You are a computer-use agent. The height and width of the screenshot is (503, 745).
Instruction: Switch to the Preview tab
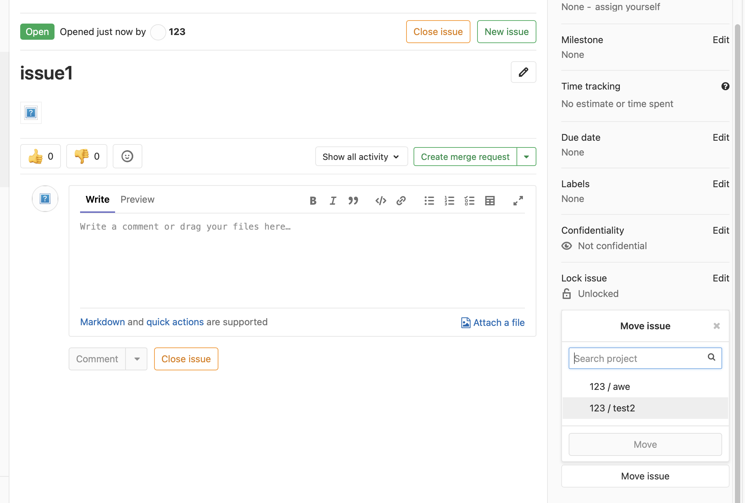point(137,199)
